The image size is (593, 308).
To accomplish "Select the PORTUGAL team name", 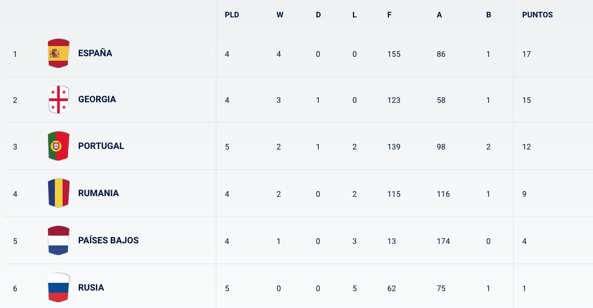I will coord(101,146).
